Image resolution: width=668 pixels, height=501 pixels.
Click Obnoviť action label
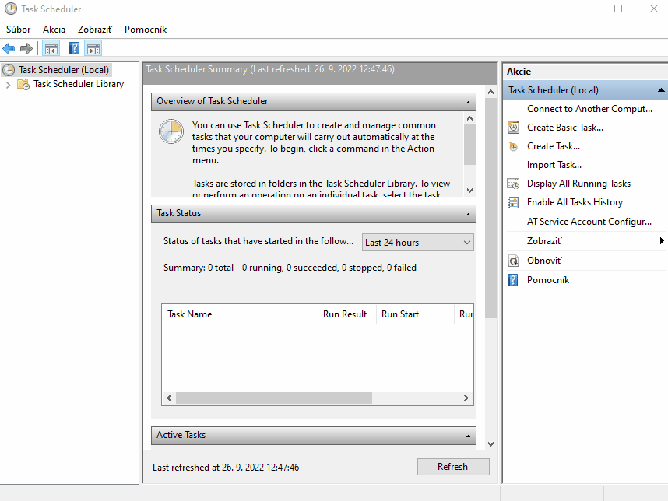click(x=544, y=261)
